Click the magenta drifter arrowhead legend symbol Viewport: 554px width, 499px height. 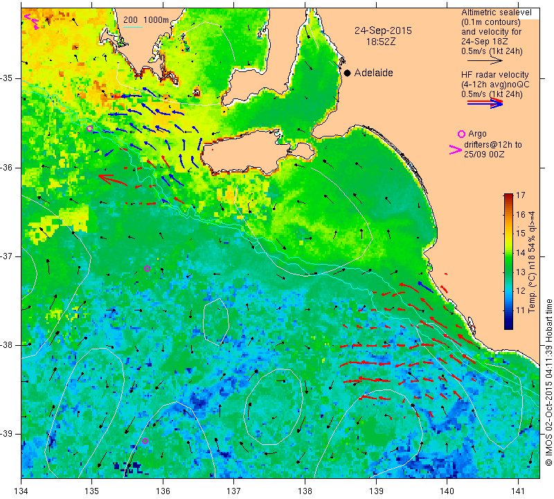(456, 150)
